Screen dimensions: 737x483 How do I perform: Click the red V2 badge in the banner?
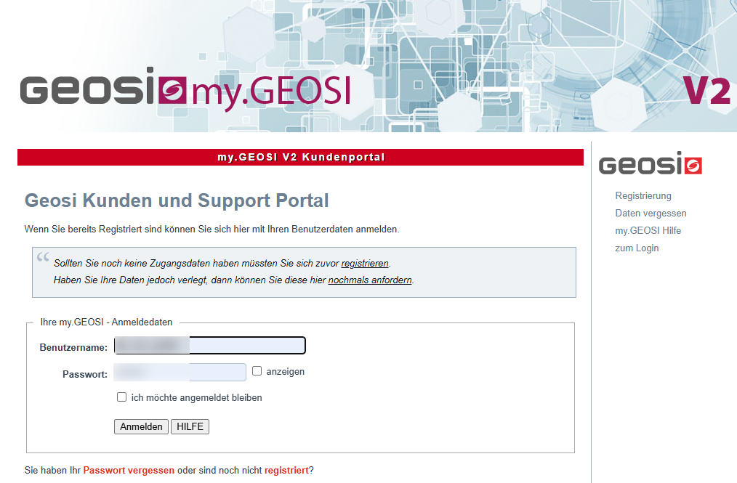[706, 91]
